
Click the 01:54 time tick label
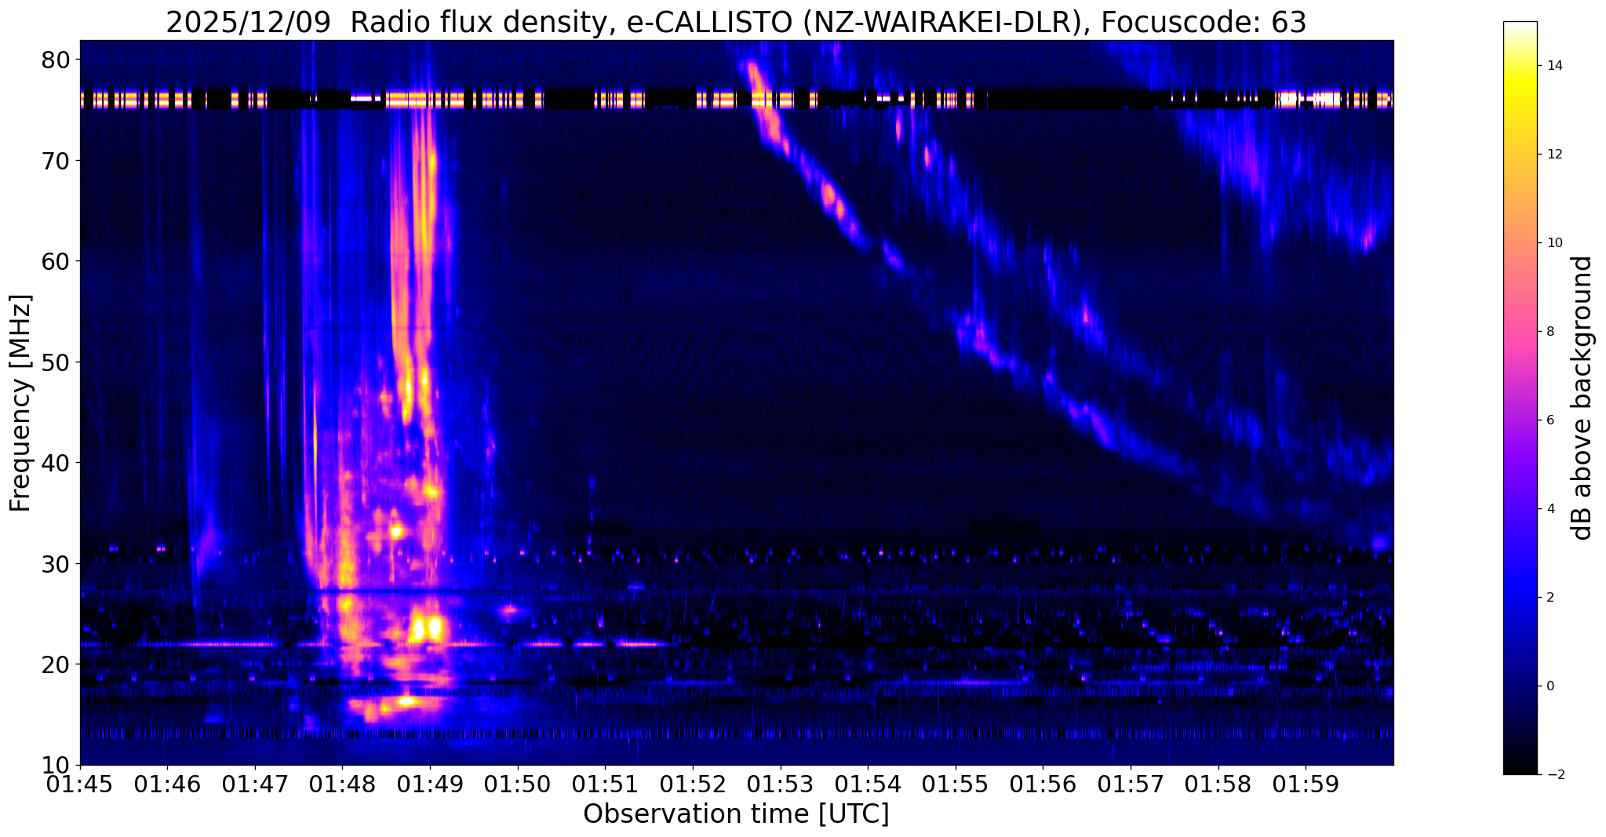click(868, 784)
